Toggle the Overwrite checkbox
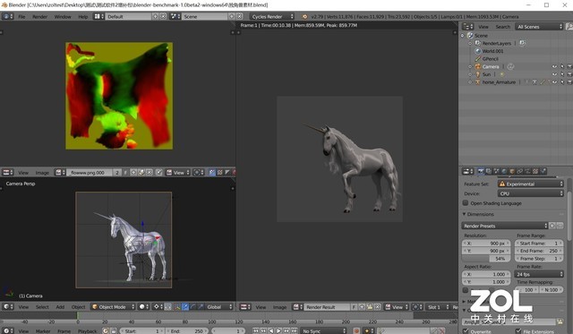 (466, 331)
